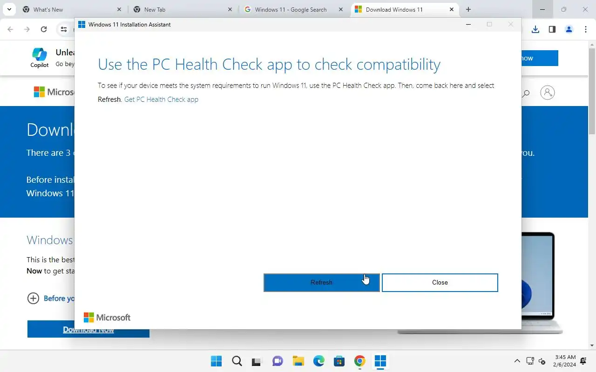Click Windows 11 Installation Assistant taskbar icon
The height and width of the screenshot is (372, 596).
click(x=380, y=361)
